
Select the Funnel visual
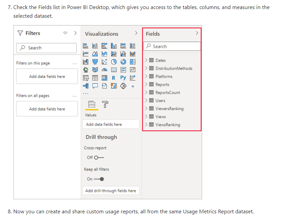tap(95, 62)
